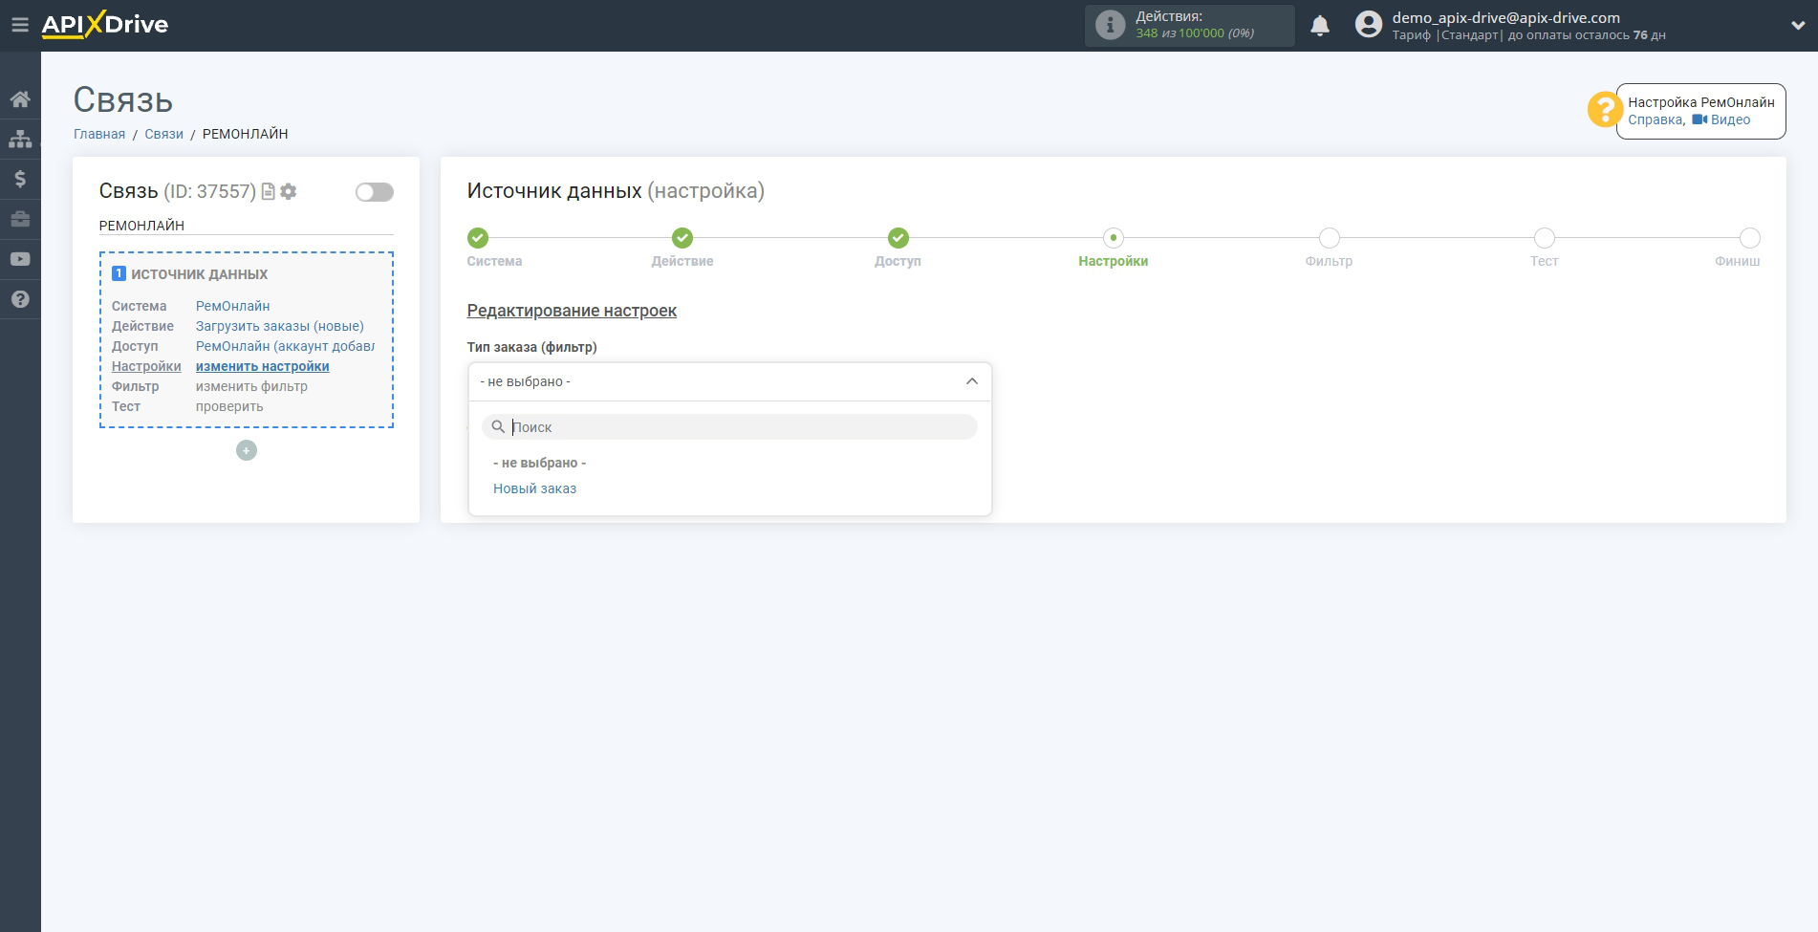Click the user avatar icon

pyautogui.click(x=1369, y=25)
